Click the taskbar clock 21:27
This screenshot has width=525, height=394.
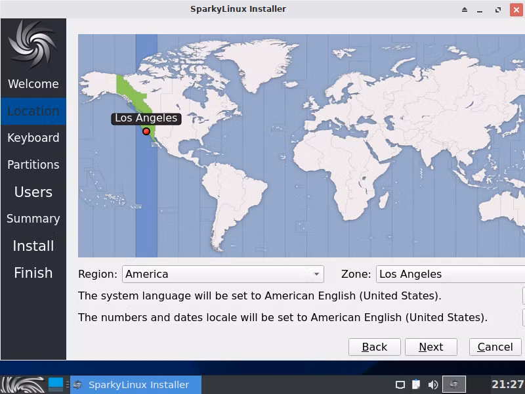pos(507,384)
